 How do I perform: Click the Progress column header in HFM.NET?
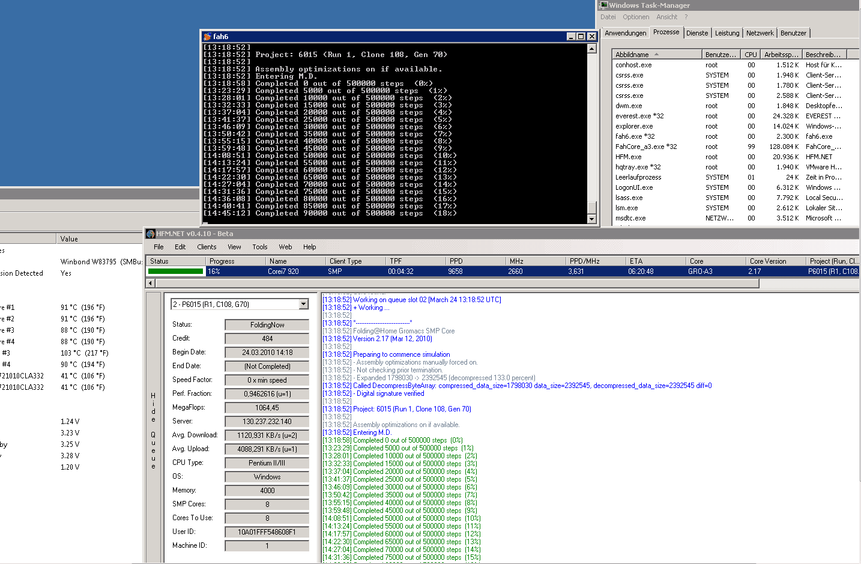point(235,261)
